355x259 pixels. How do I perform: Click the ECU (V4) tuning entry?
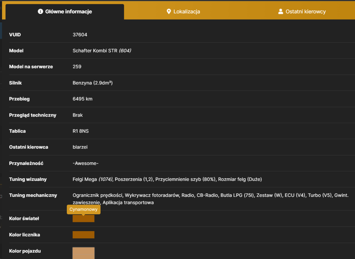click(295, 195)
